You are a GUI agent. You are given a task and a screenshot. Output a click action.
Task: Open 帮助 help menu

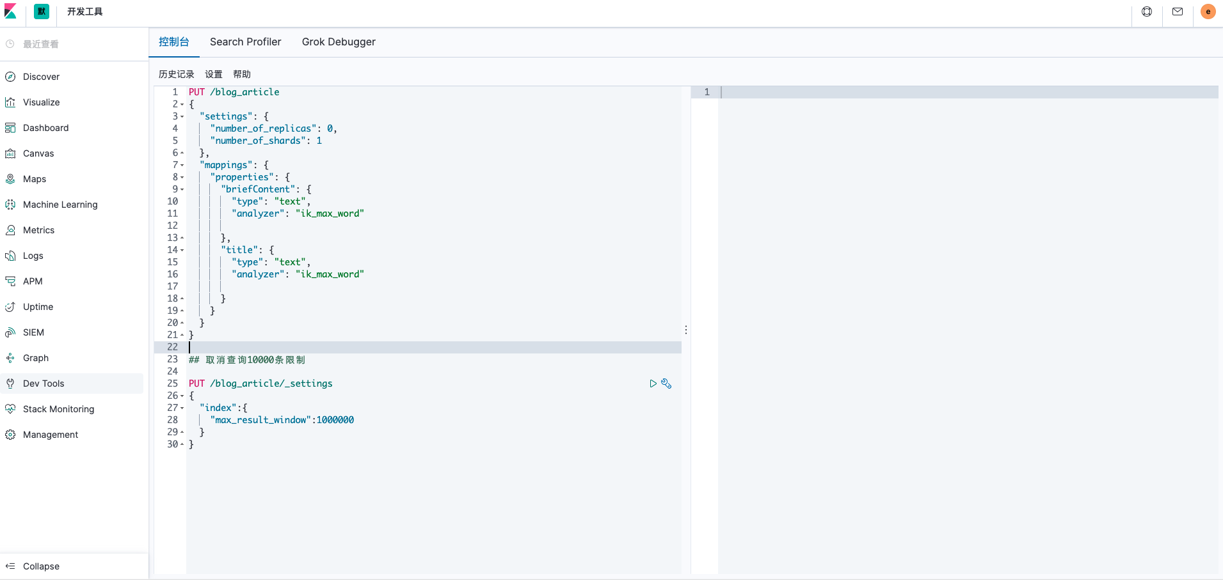coord(242,74)
